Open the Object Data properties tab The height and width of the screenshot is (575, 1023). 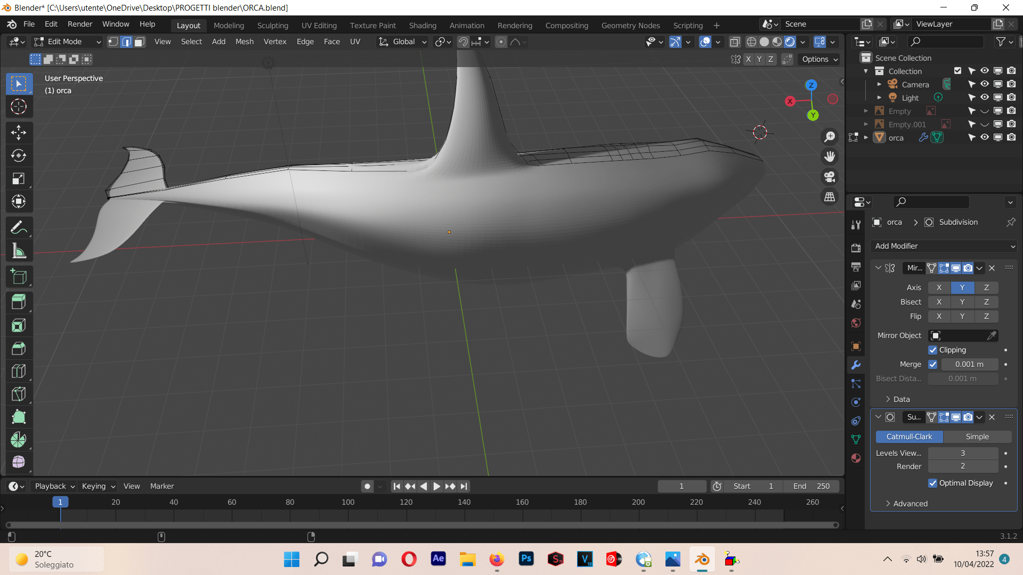(856, 440)
